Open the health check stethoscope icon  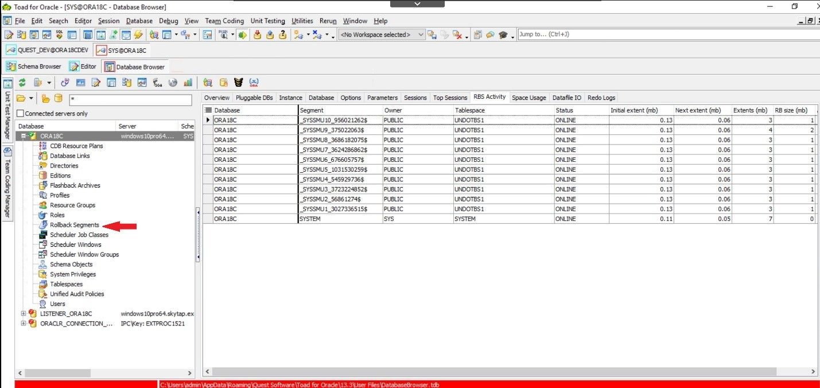65,83
